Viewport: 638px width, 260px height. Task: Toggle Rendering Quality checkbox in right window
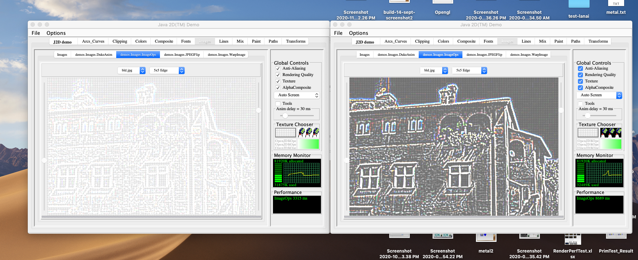click(x=580, y=75)
